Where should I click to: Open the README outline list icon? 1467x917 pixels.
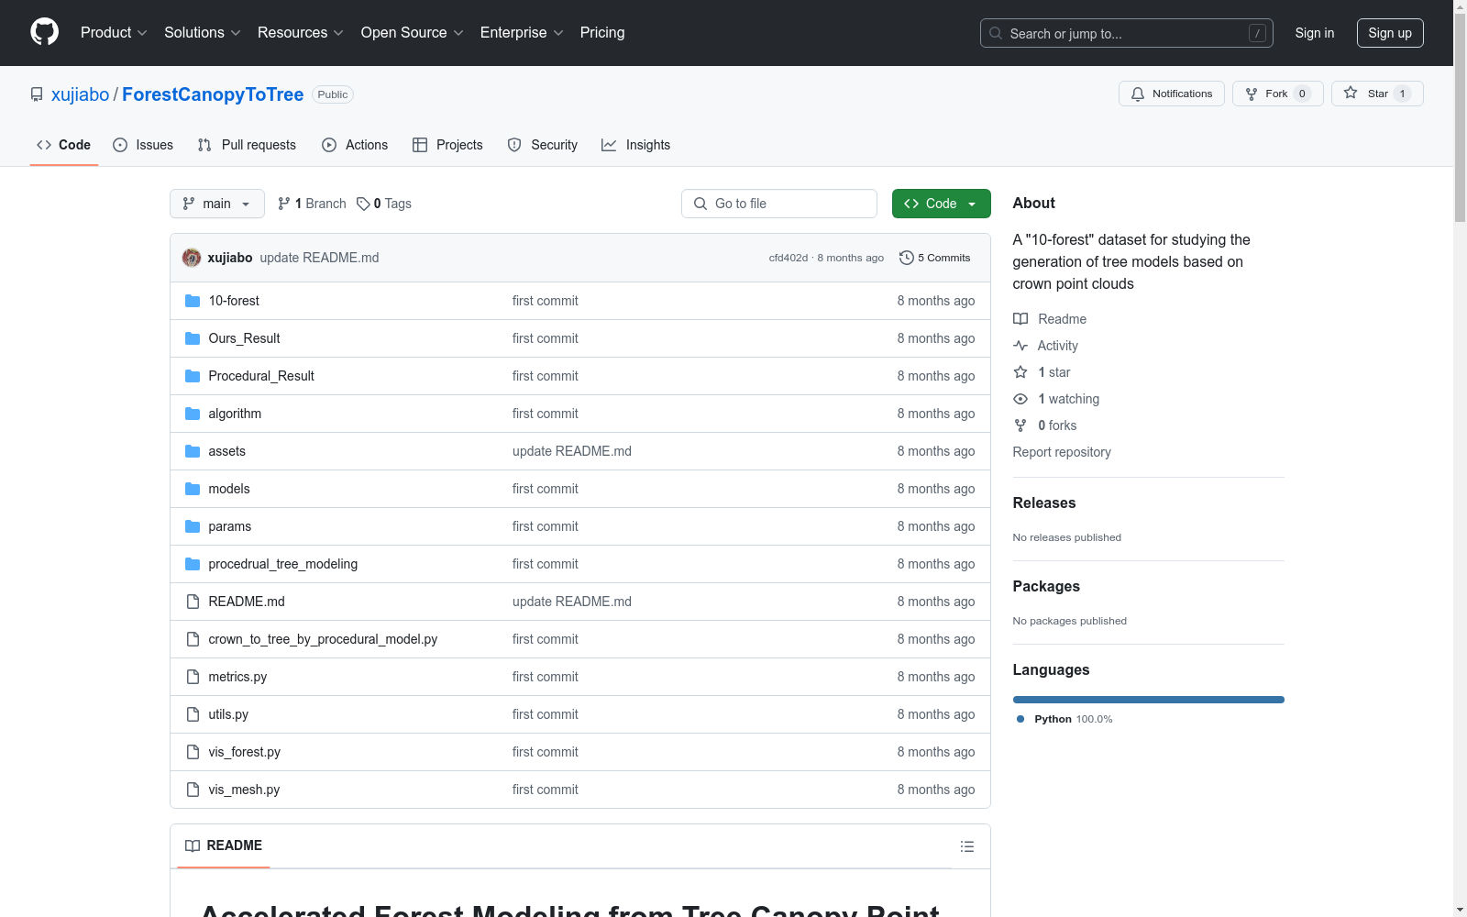pos(967,846)
